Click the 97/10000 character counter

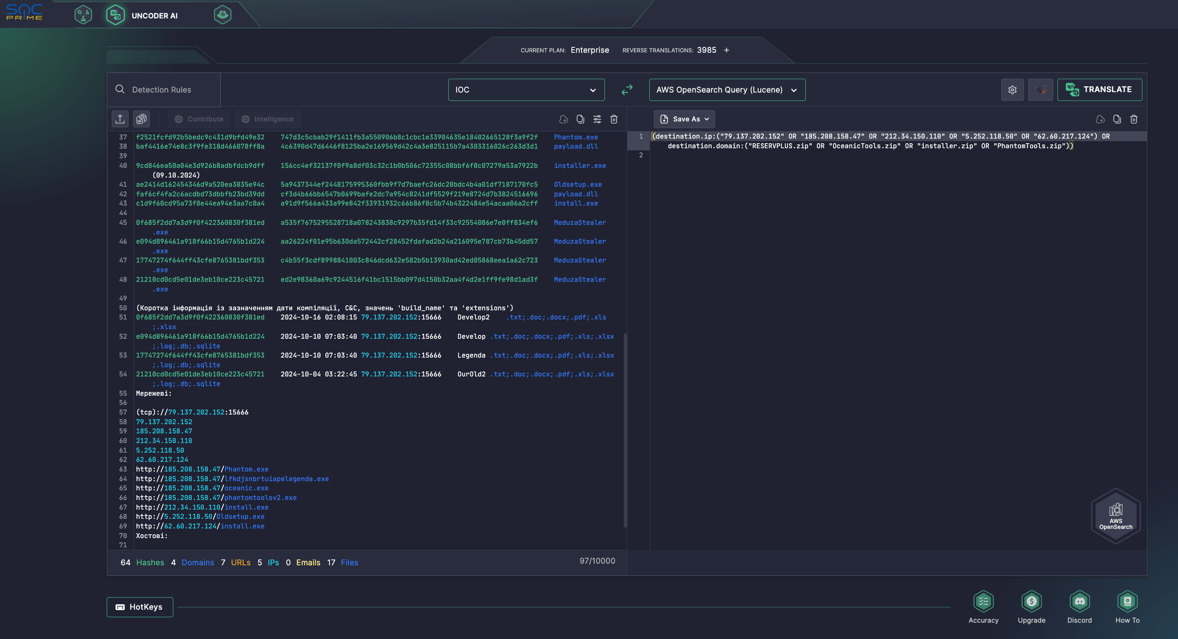(x=597, y=561)
